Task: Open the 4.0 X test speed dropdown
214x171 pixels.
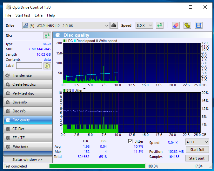Action: (x=197, y=142)
